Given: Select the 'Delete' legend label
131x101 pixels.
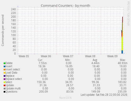Looking at the screenshot, I should point(9,63).
